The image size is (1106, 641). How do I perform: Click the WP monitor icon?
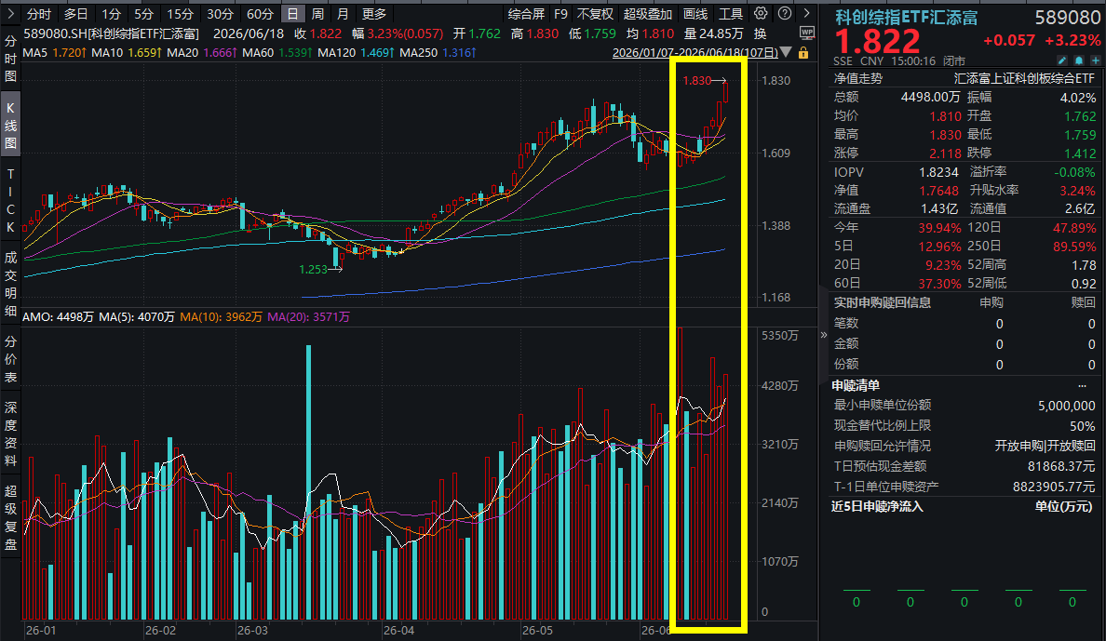pos(807,33)
